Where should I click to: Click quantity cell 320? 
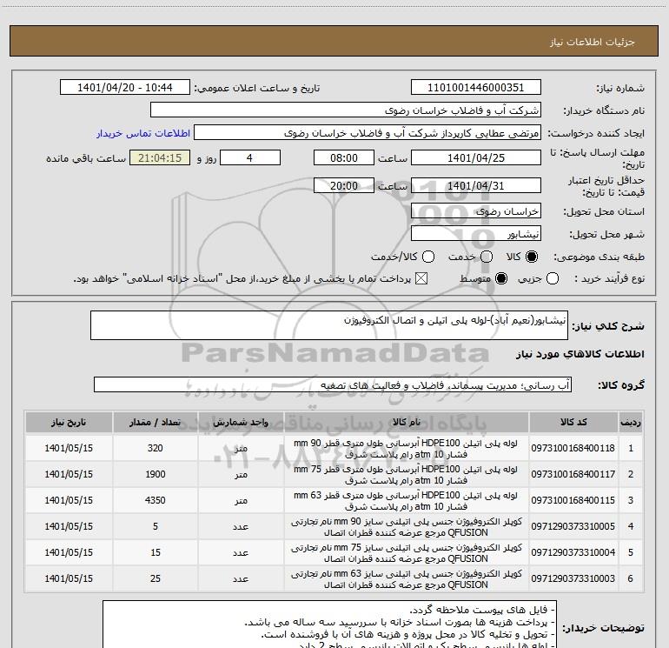pos(156,448)
